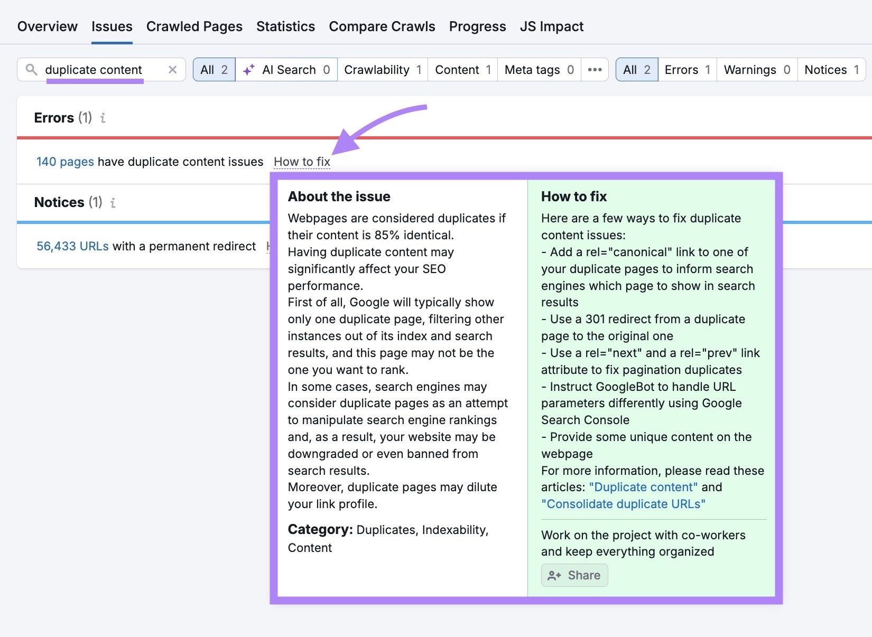Clear the duplicate content search with the X icon
The height and width of the screenshot is (637, 872).
[x=172, y=69]
